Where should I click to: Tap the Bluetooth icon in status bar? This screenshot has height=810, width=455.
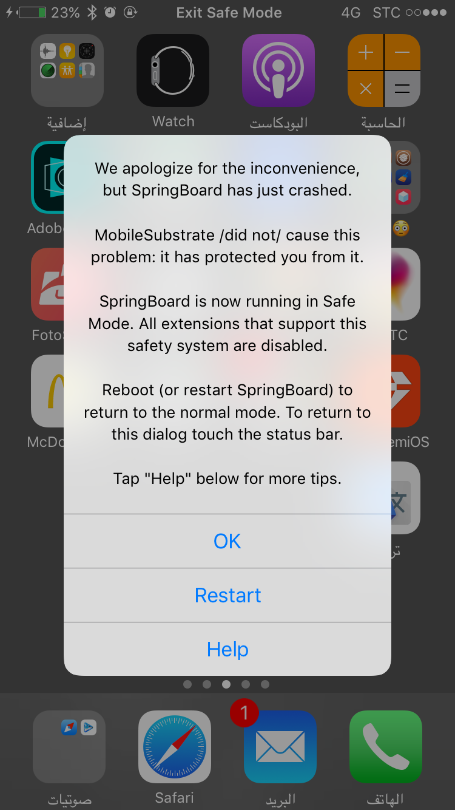(92, 12)
